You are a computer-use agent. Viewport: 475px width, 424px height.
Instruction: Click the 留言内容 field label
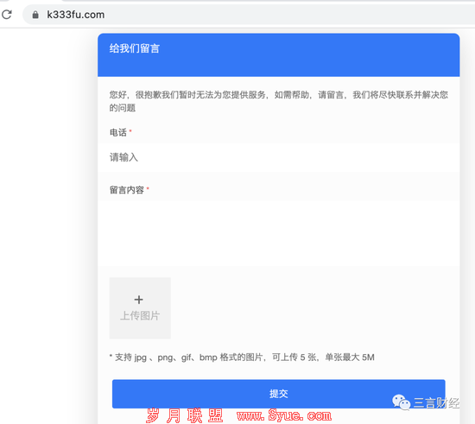coord(127,190)
